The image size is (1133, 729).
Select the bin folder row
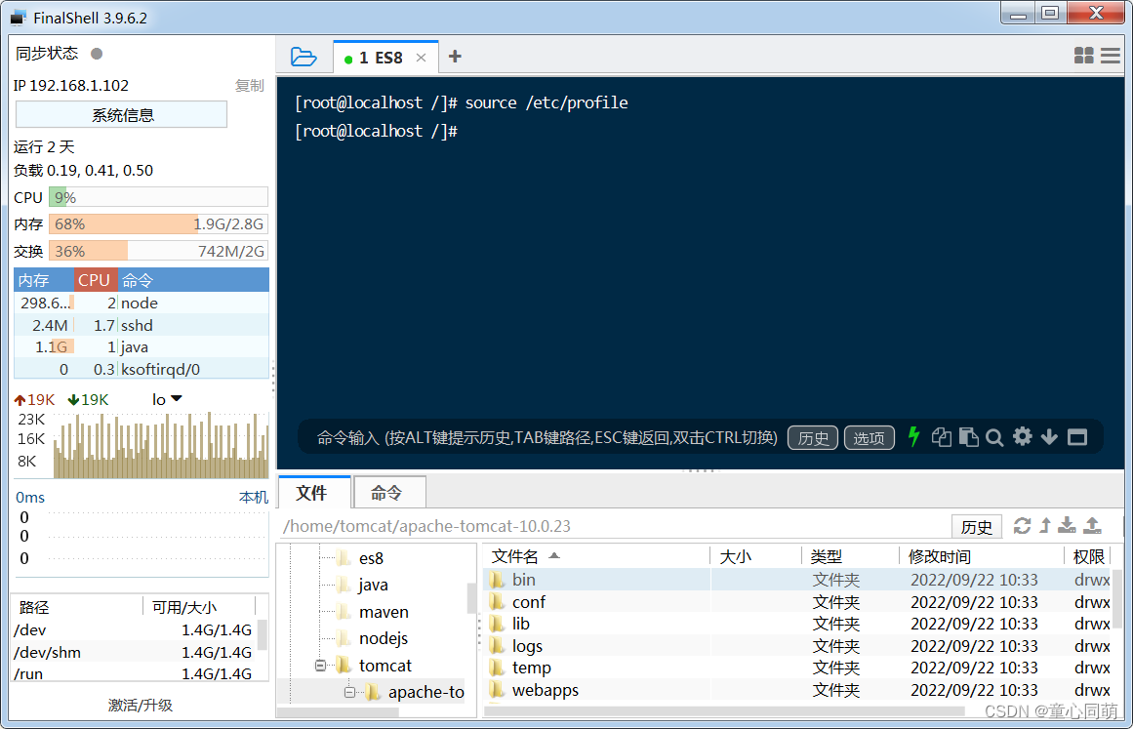coord(796,580)
